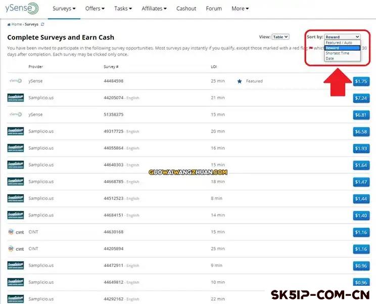Screen dimensions: 376x304
Task: Click the $1.93 reward button
Action: (x=361, y=149)
